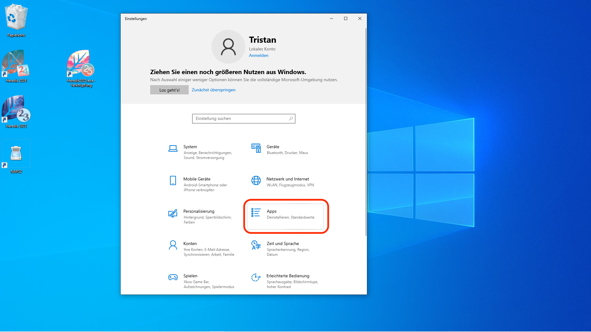
Task: Focus the Einstellung suchen search field
Action: pyautogui.click(x=240, y=119)
